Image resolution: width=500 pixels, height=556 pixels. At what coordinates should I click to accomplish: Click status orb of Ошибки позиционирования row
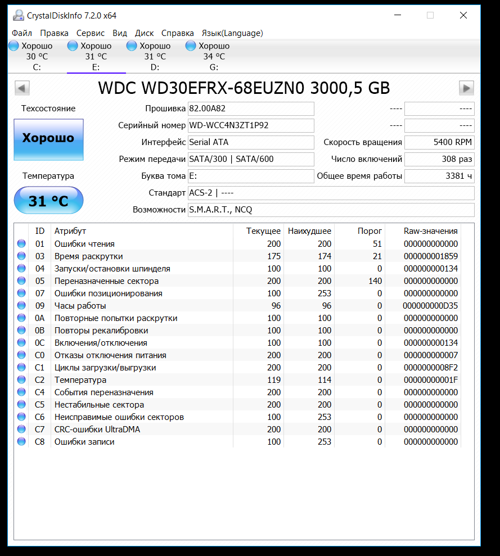coord(21,293)
